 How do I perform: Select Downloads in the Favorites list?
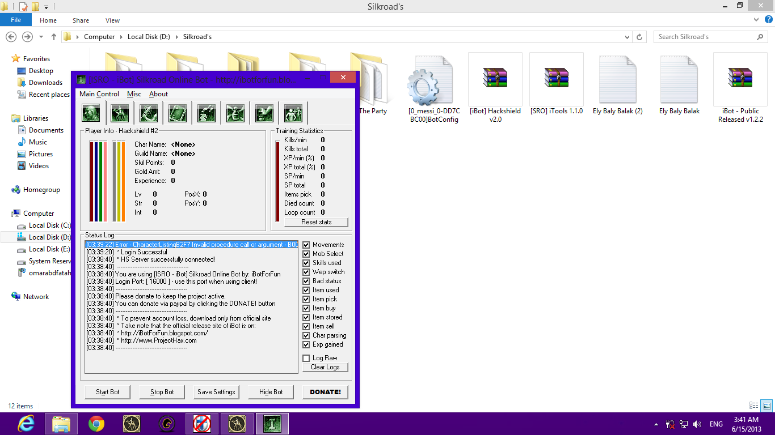(x=40, y=83)
